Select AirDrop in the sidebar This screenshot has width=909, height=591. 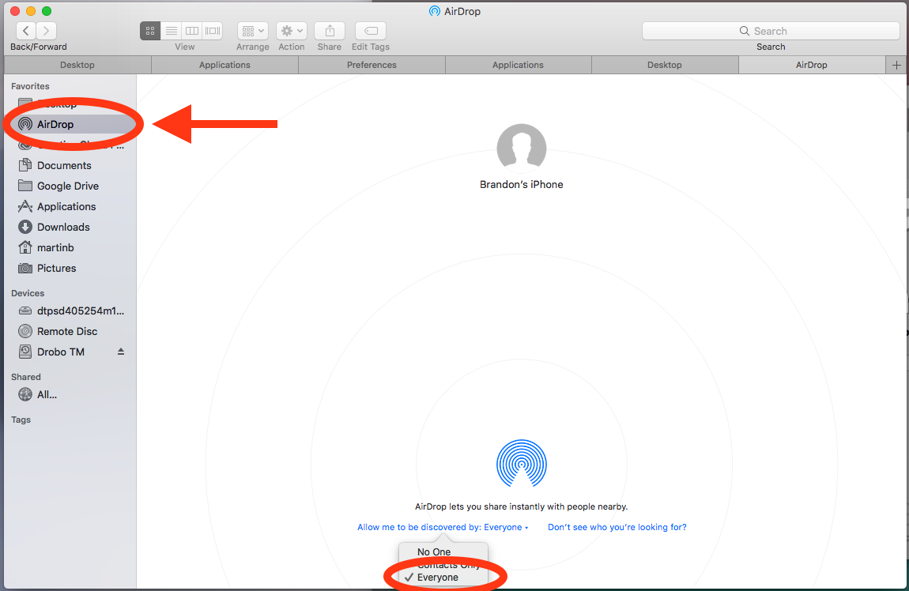click(70, 124)
